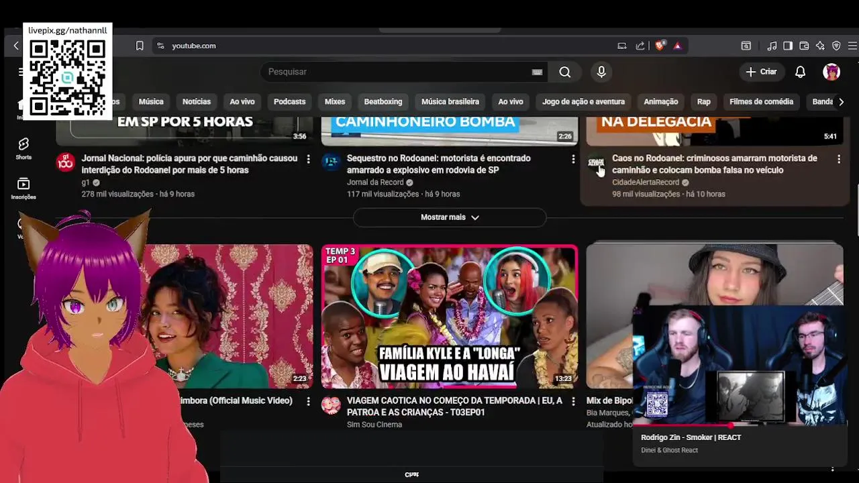Select the Podcasts chip
The image size is (859, 483).
pos(289,102)
